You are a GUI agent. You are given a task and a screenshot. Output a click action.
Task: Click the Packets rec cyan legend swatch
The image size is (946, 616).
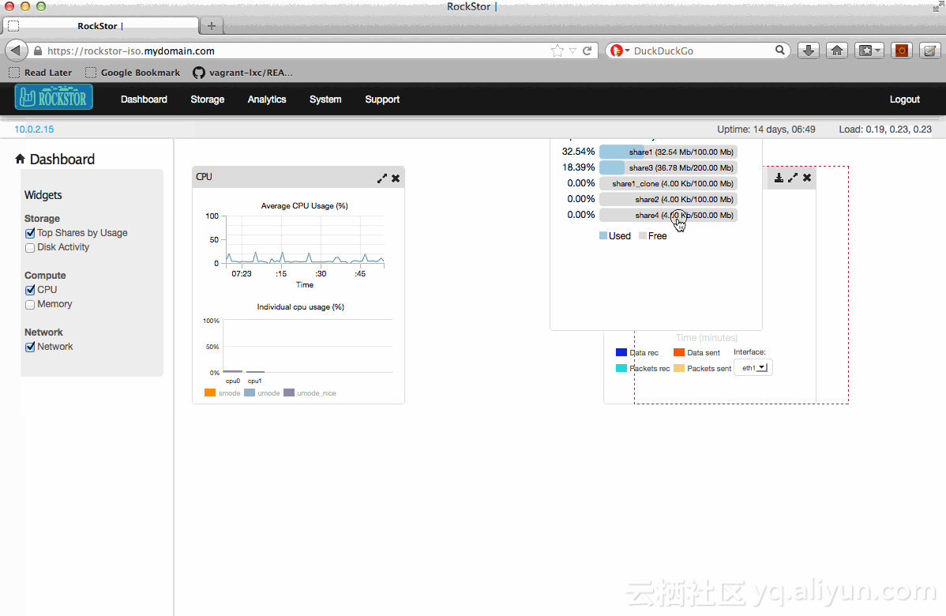click(621, 368)
